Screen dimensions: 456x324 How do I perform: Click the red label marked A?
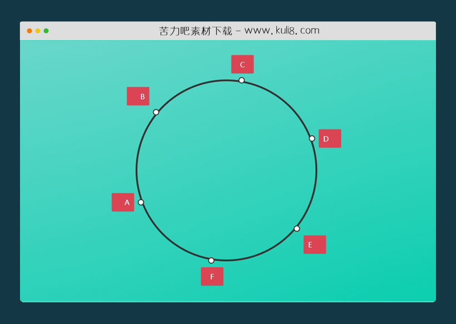pos(123,202)
